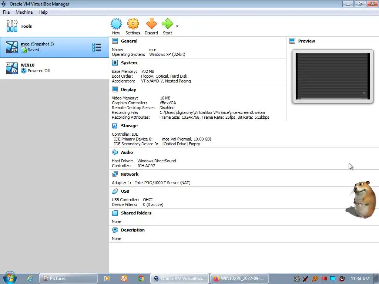Click the ICH AC97 audio controller value
The width and height of the screenshot is (379, 284).
pos(146,166)
